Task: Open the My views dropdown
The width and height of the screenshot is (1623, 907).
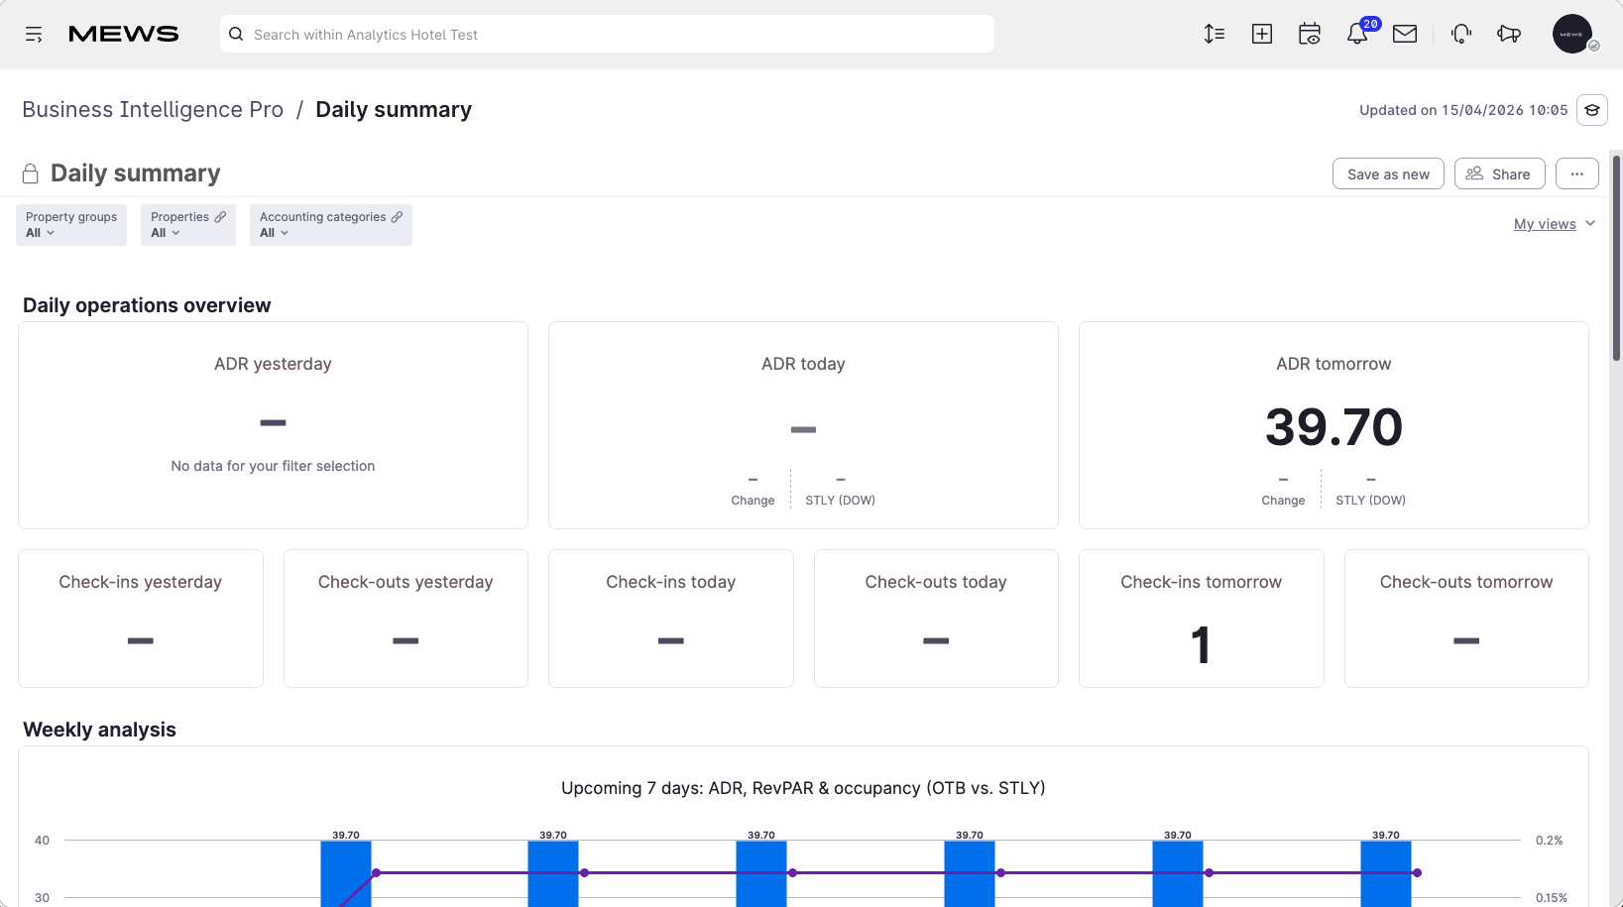Action: point(1555,224)
